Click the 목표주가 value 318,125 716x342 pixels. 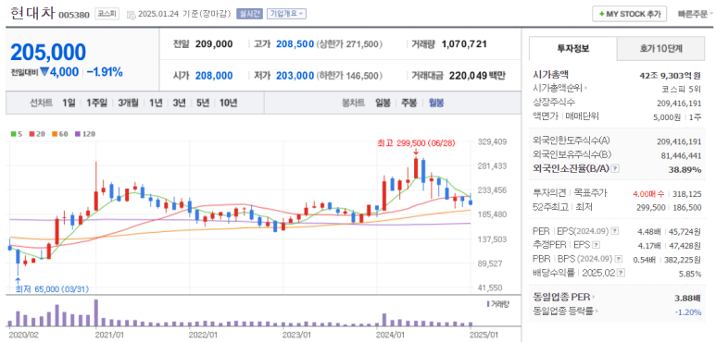(687, 194)
